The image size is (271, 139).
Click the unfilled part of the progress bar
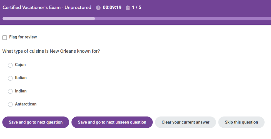183,19
